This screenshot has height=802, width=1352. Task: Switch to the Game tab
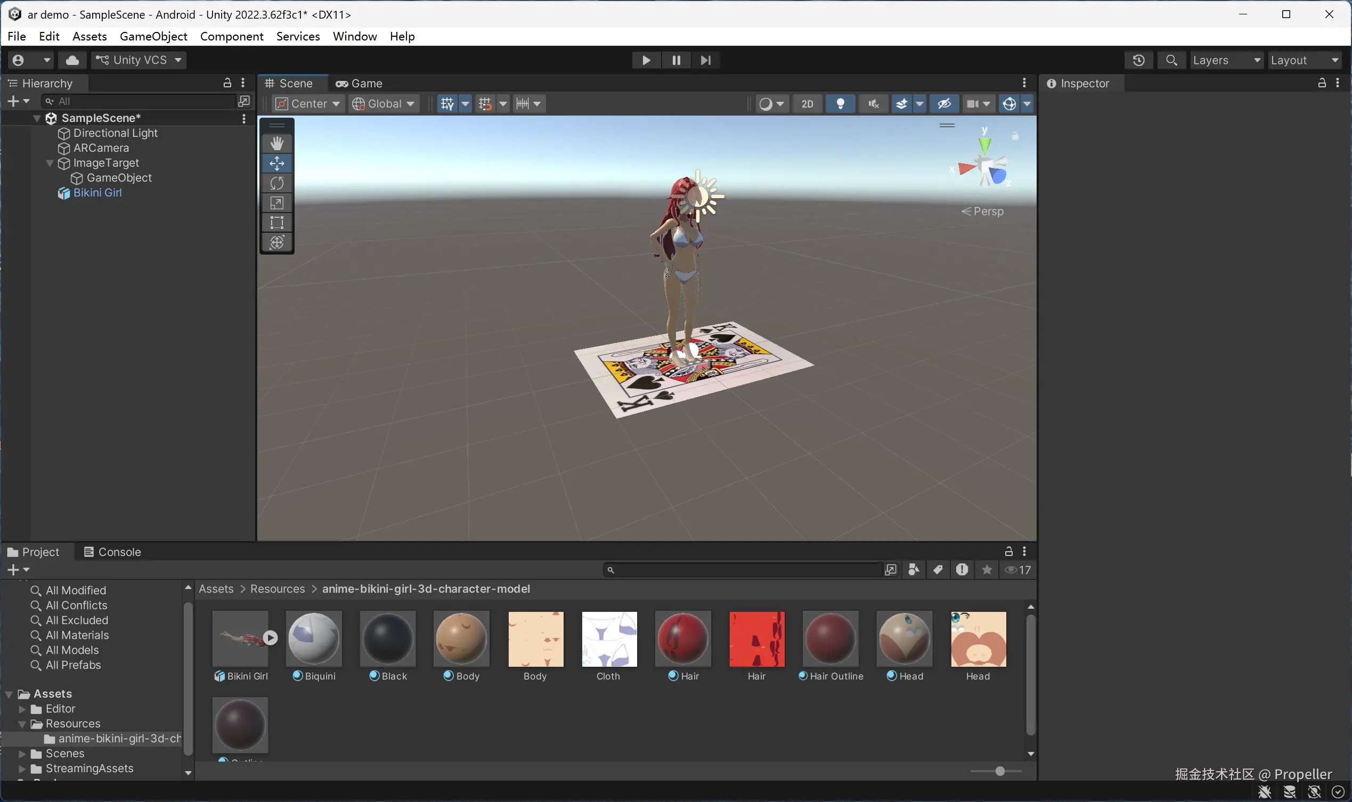pyautogui.click(x=359, y=83)
